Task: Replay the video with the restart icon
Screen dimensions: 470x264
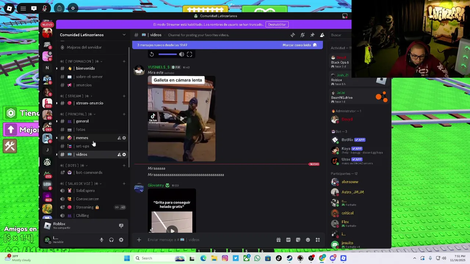Action: (x=152, y=54)
